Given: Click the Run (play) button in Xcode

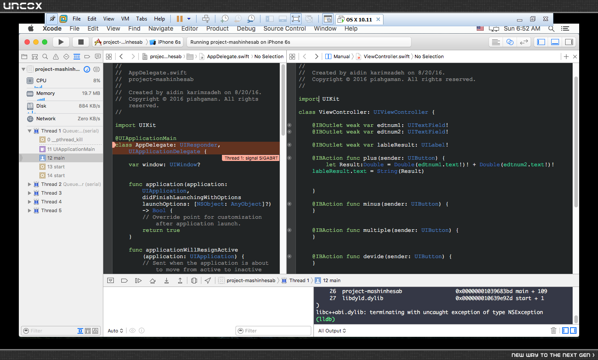Looking at the screenshot, I should tap(61, 42).
